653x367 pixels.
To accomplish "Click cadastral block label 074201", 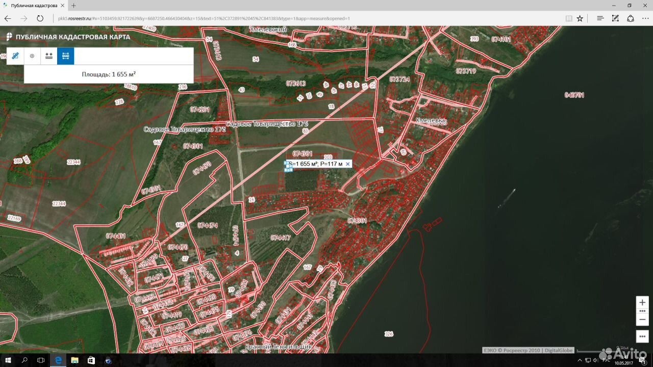I will click(x=199, y=110).
